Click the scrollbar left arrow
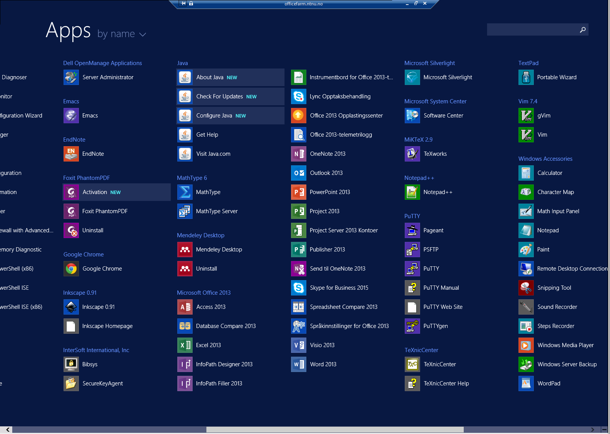610x434 pixels. [8, 430]
